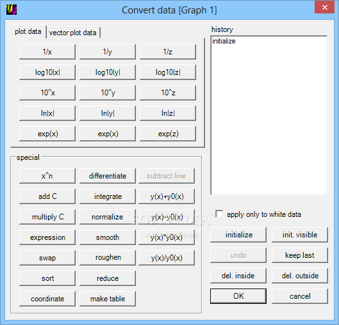
Task: Click the y(x)*y0(x) button
Action: click(167, 237)
